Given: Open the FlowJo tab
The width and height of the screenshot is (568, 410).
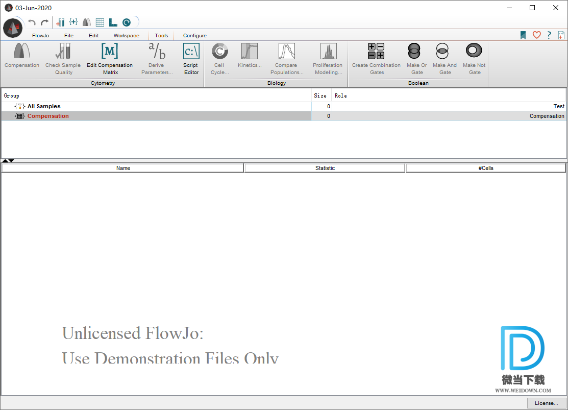Looking at the screenshot, I should pyautogui.click(x=41, y=36).
